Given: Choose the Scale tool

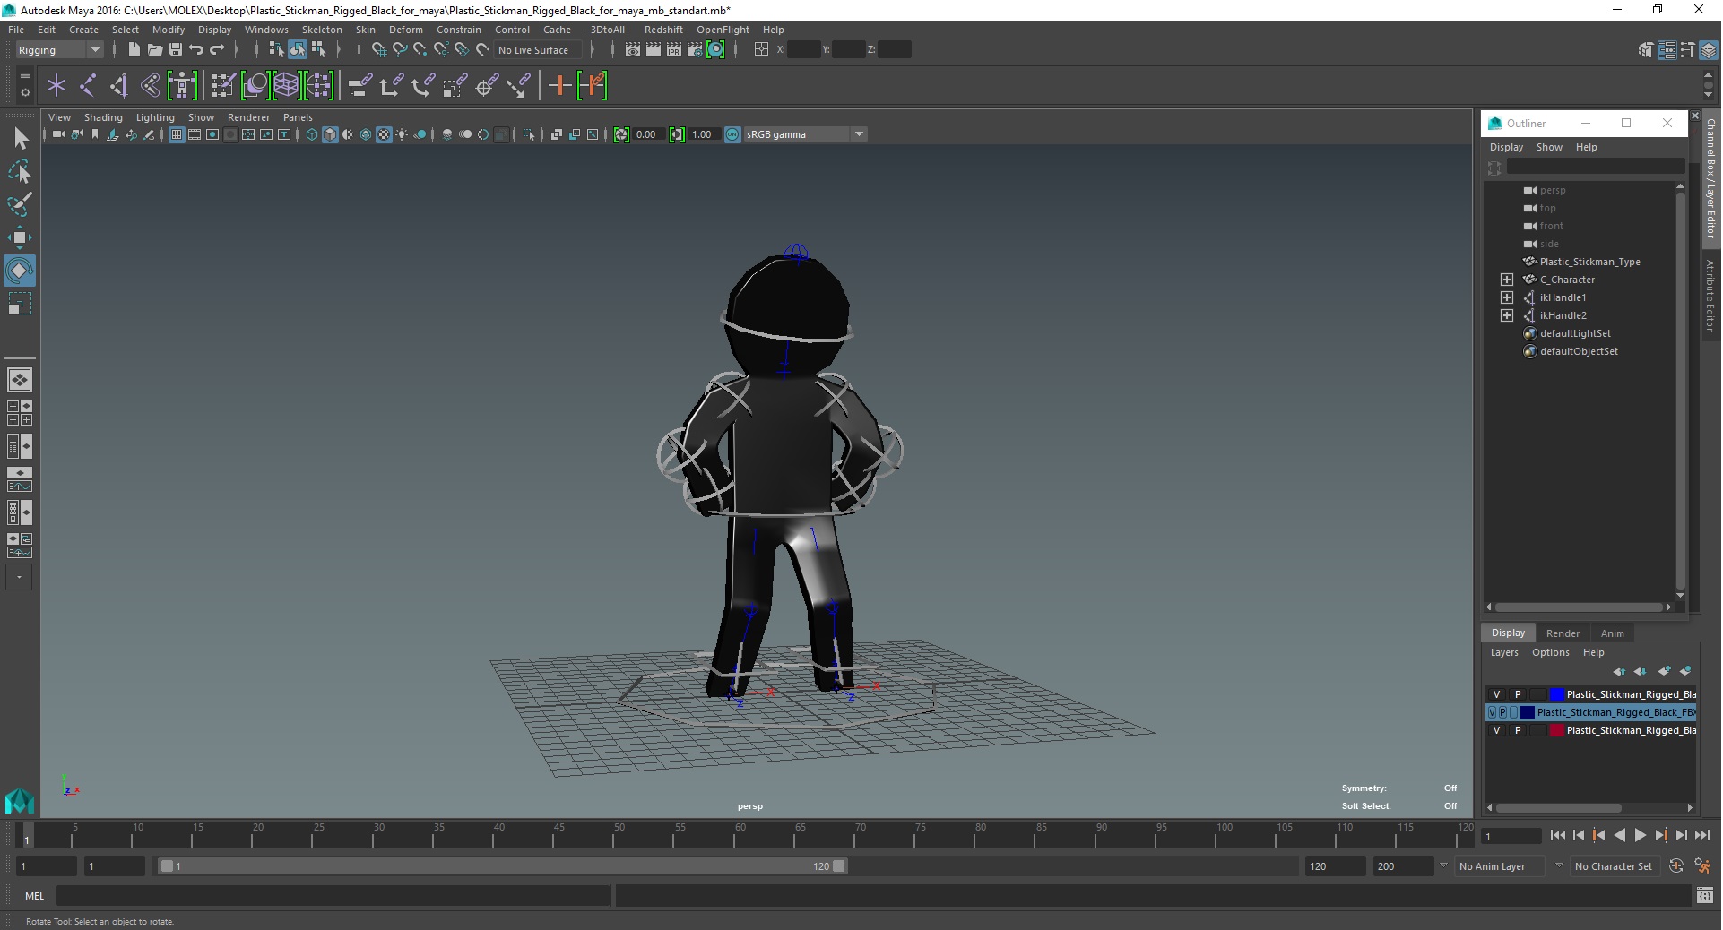Looking at the screenshot, I should [20, 304].
